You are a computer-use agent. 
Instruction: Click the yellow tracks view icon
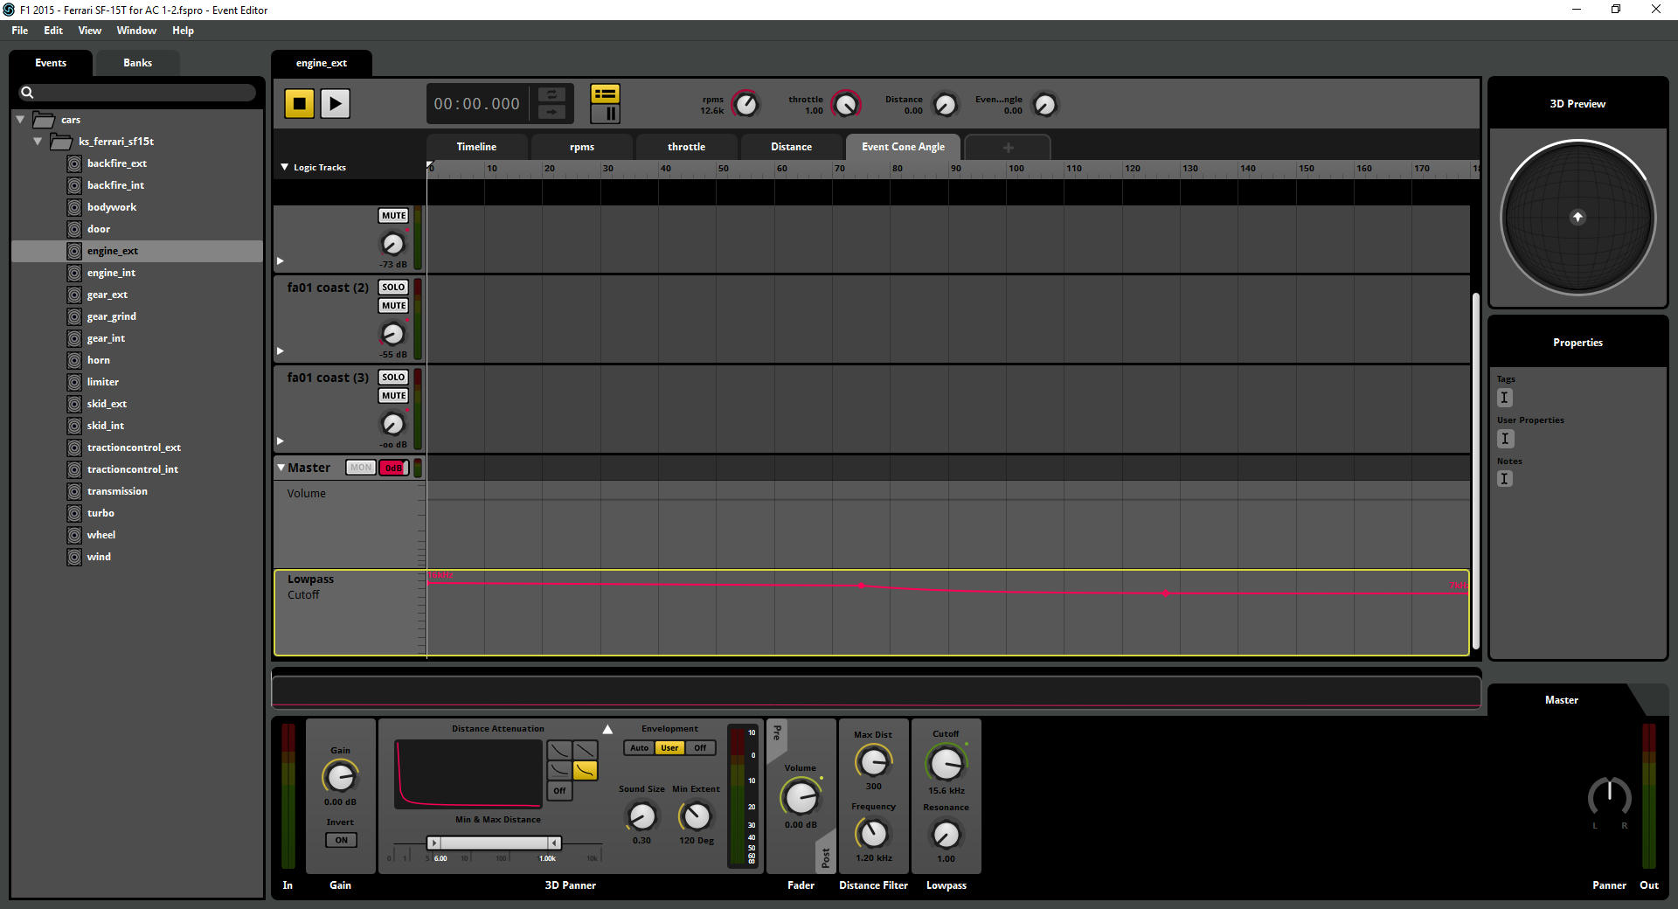point(605,94)
